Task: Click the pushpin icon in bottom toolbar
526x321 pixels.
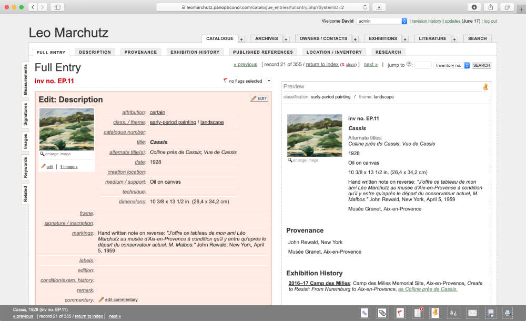Action: 435,313
